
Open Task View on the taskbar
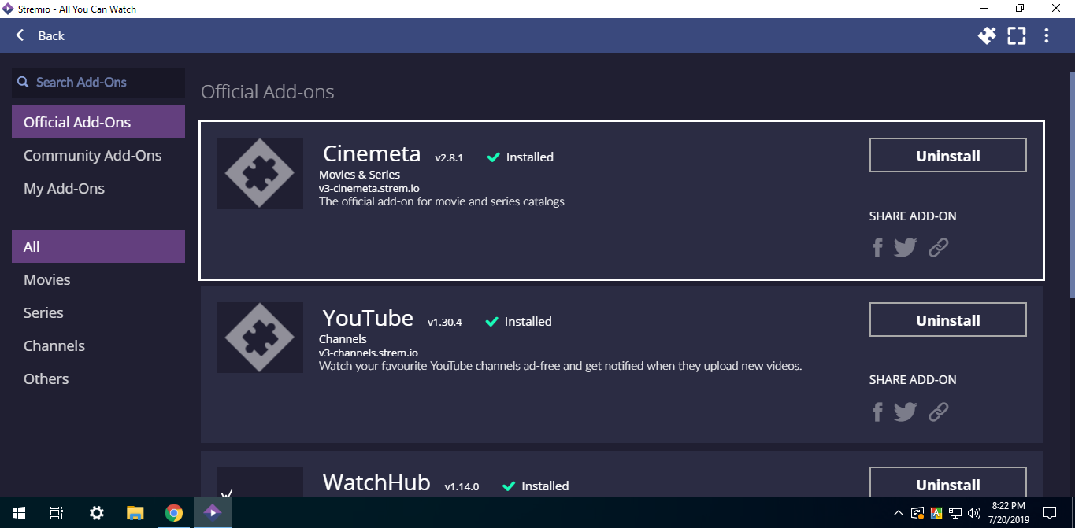point(57,513)
